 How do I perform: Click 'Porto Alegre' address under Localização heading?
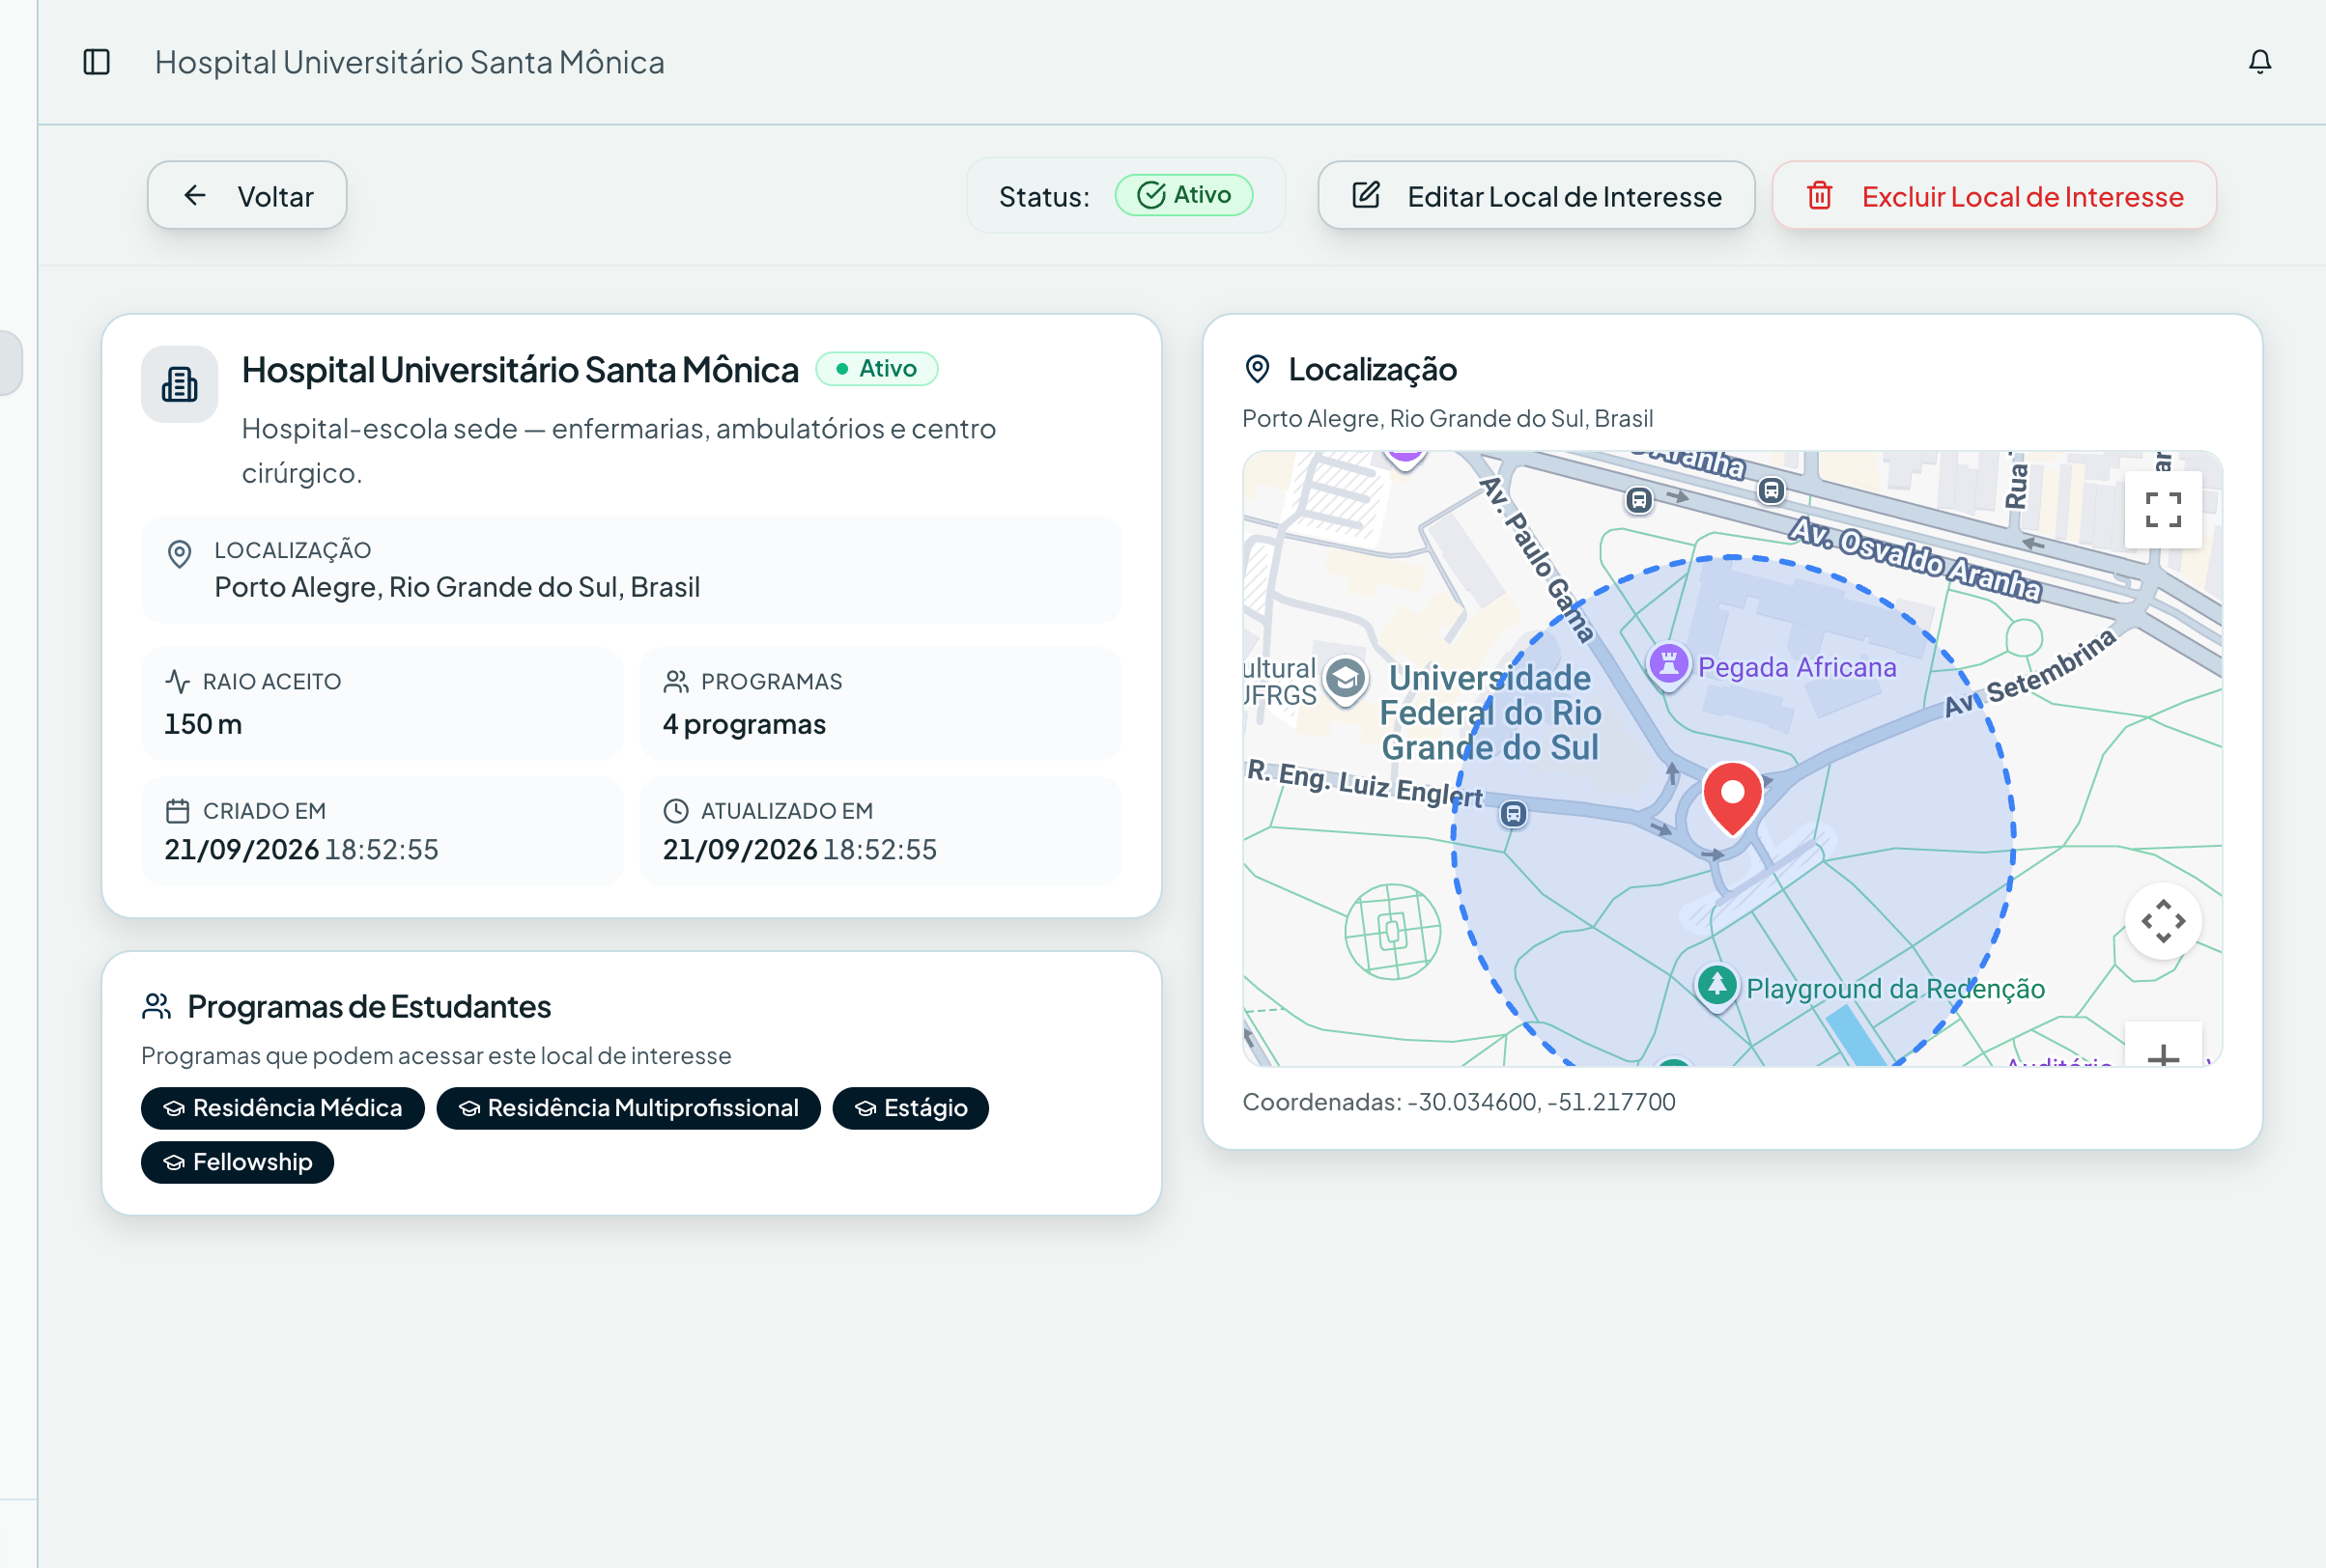tap(1448, 418)
